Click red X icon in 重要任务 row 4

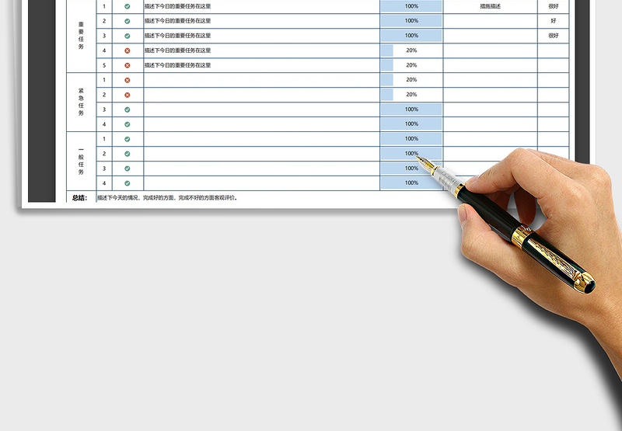pos(128,50)
